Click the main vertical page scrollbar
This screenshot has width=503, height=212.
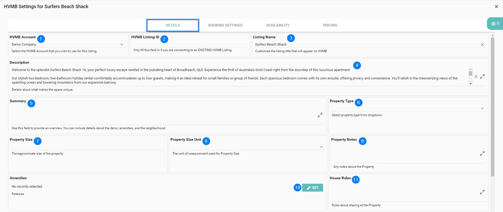(x=493, y=105)
